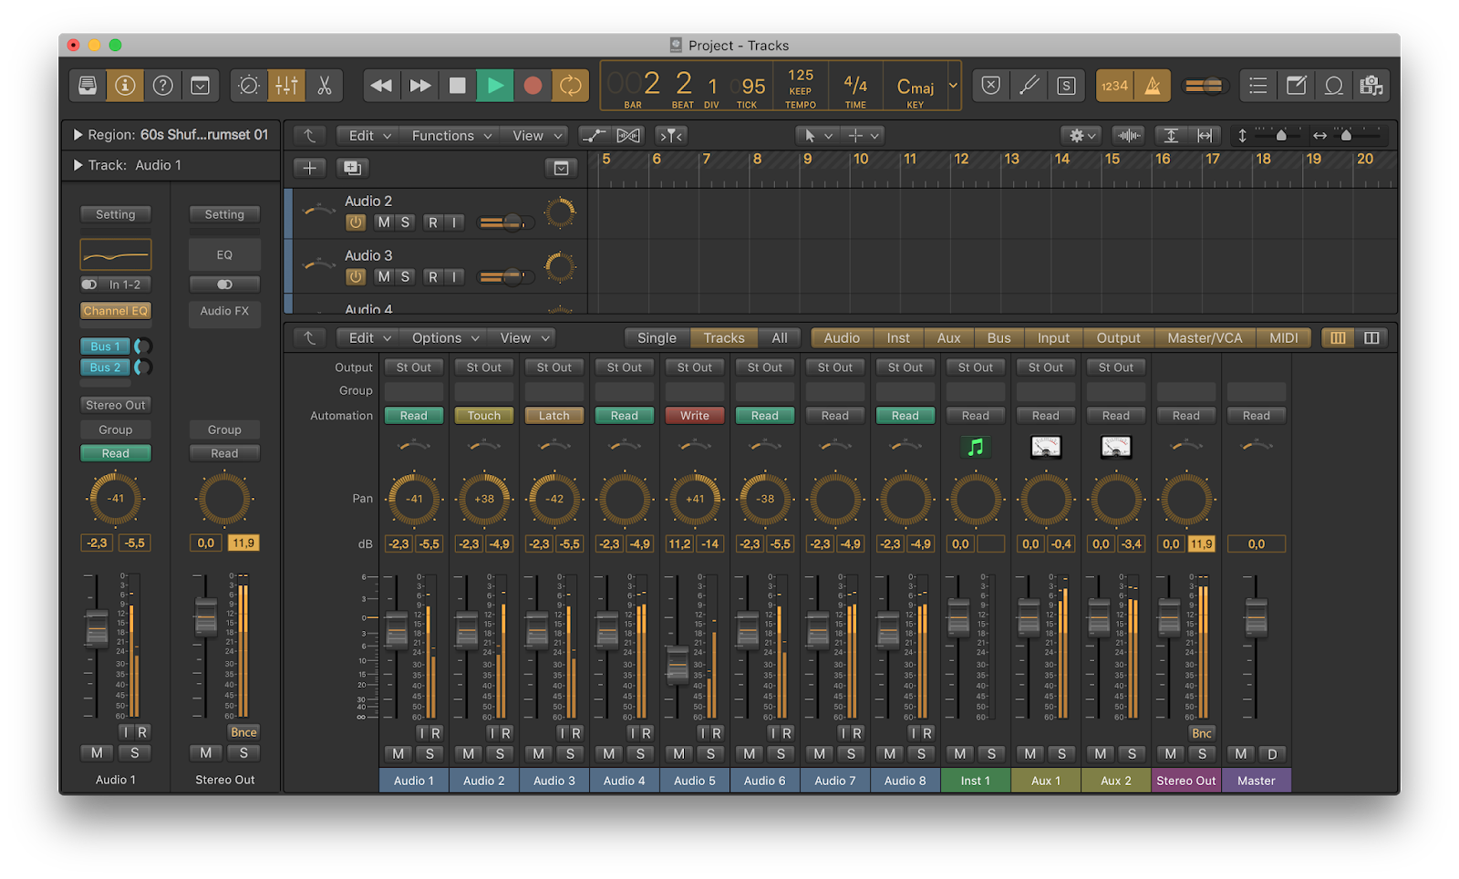
Task: Open the Functions dropdown menu
Action: coord(451,136)
